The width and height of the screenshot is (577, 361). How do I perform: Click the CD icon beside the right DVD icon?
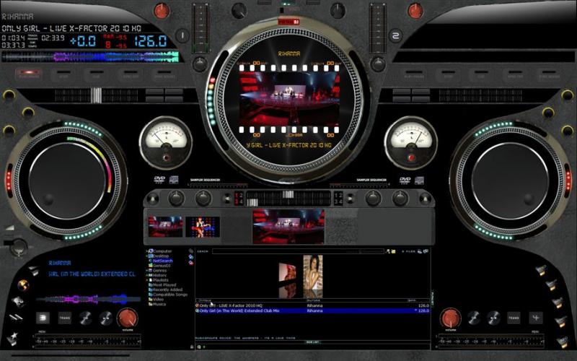click(419, 180)
